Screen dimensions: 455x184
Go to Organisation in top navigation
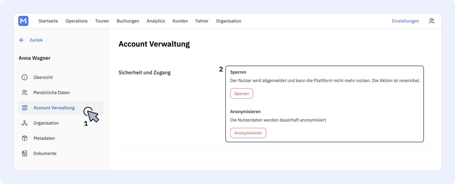pyautogui.click(x=228, y=21)
